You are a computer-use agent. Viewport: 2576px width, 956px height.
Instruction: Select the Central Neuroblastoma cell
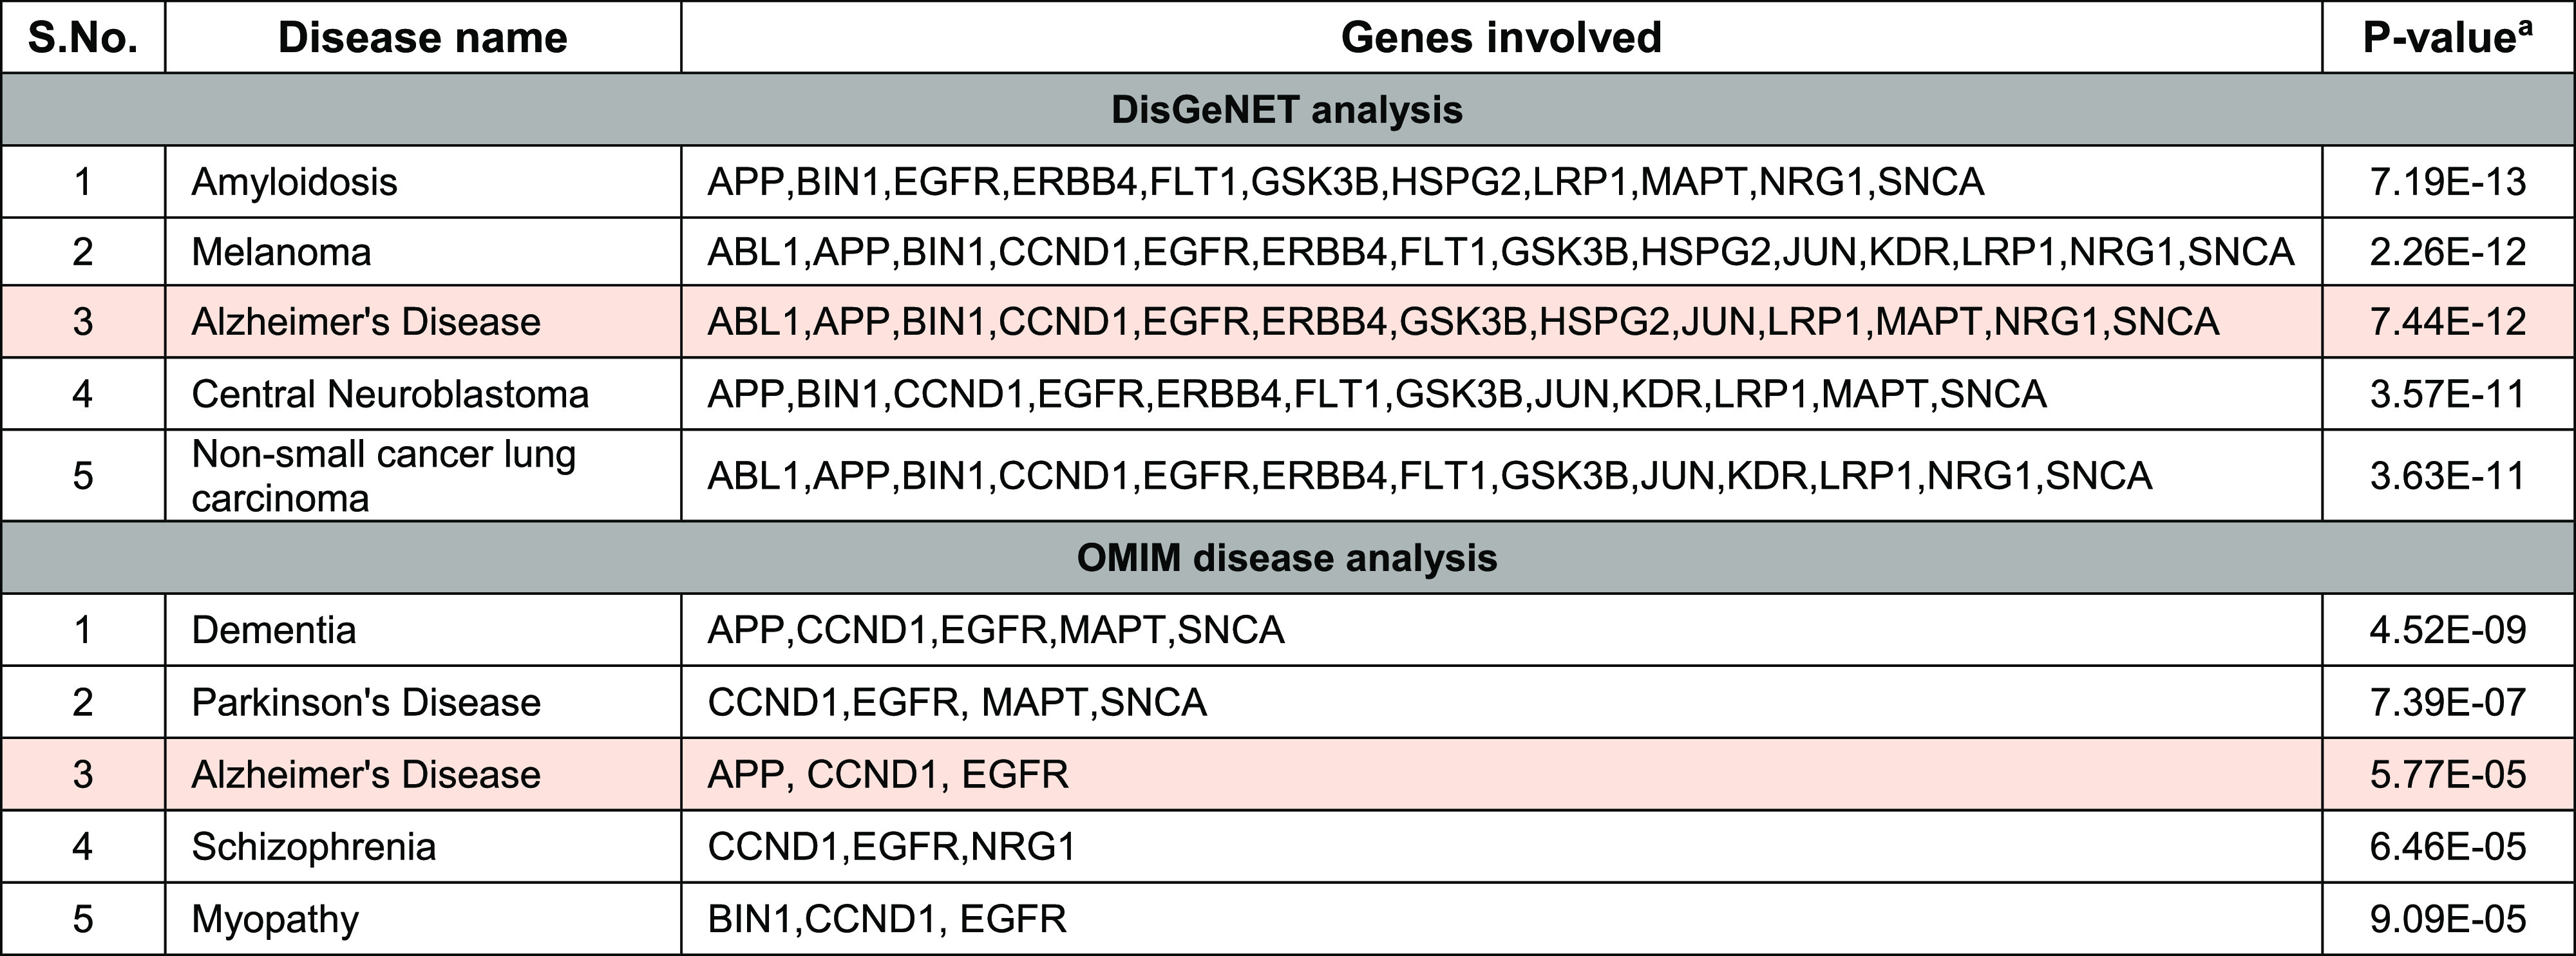click(390, 394)
